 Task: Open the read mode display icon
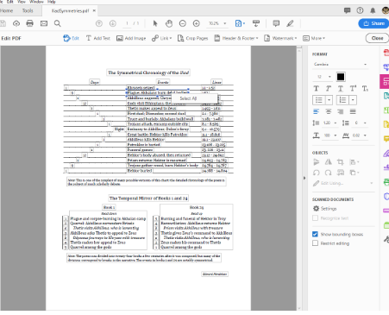[256, 23]
